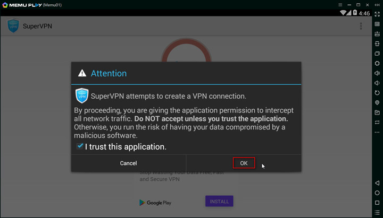This screenshot has height=218, width=383.
Task: Click the SuperVPN shield icon inside the dialog
Action: (x=82, y=95)
